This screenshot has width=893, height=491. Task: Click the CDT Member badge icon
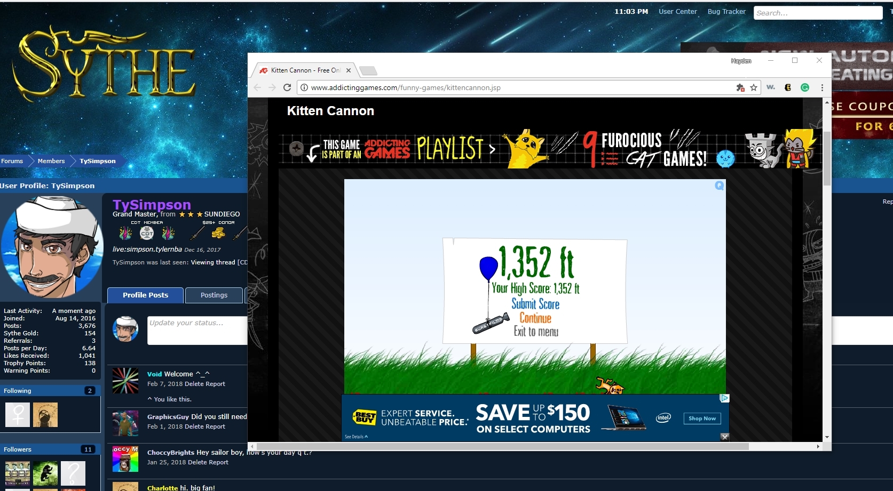[x=147, y=233]
